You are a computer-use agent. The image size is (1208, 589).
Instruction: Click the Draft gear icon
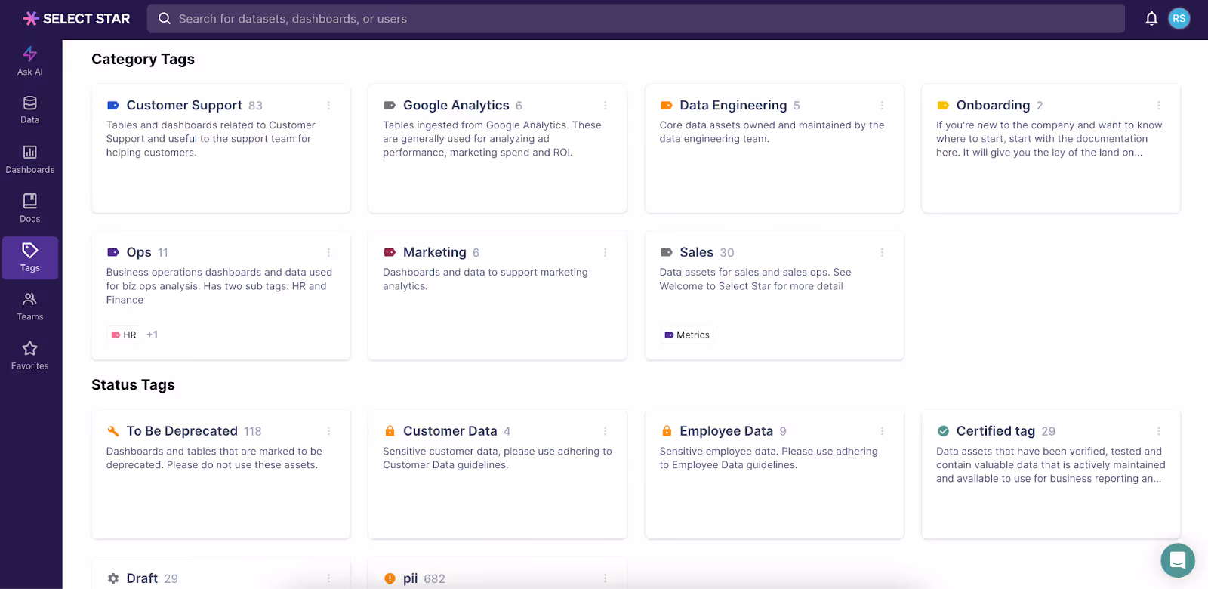(113, 578)
